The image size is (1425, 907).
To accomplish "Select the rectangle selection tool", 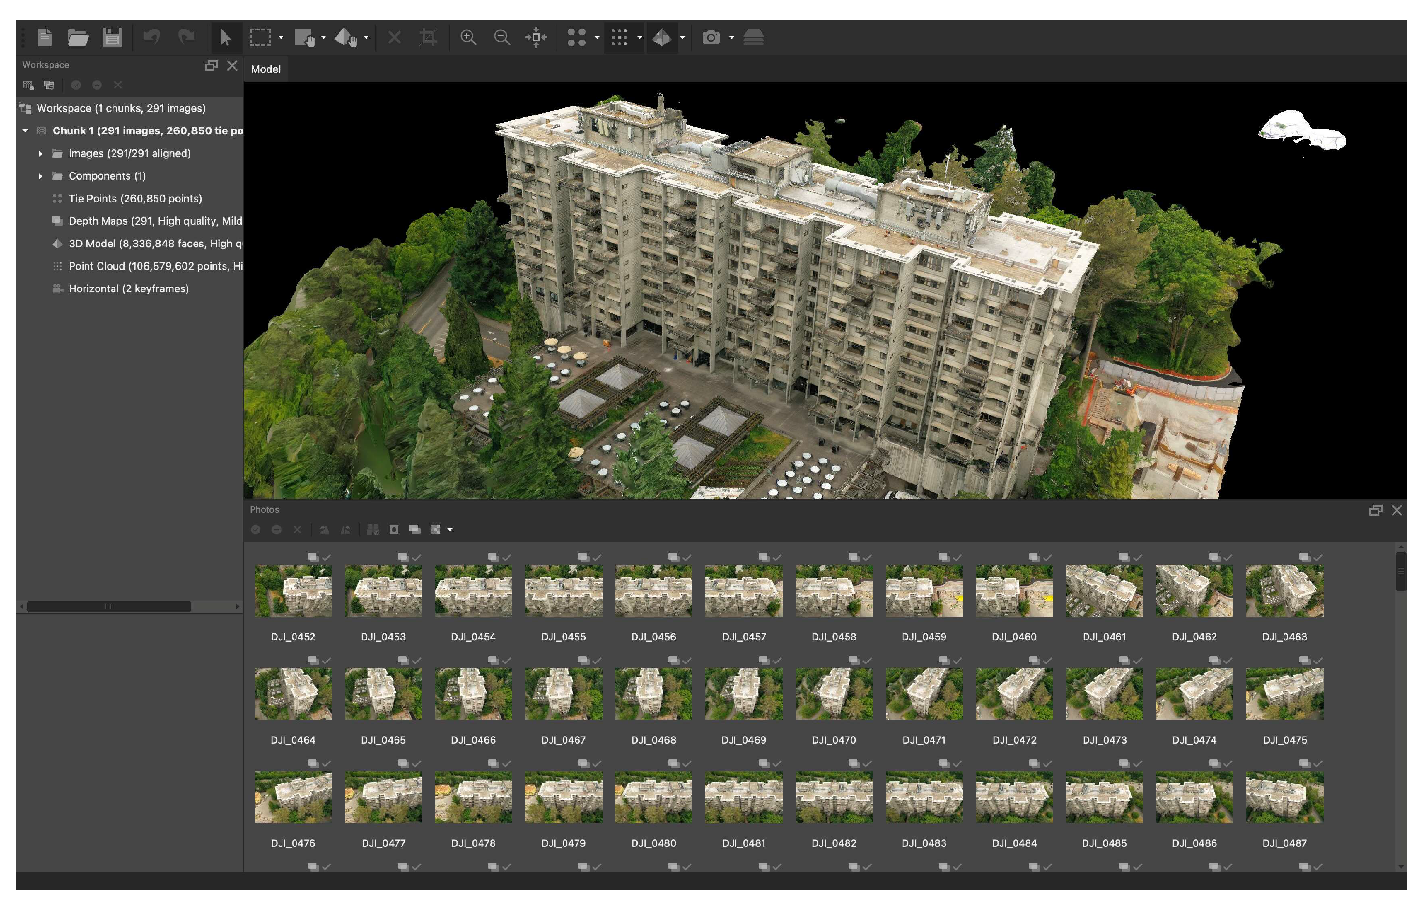I will 260,38.
